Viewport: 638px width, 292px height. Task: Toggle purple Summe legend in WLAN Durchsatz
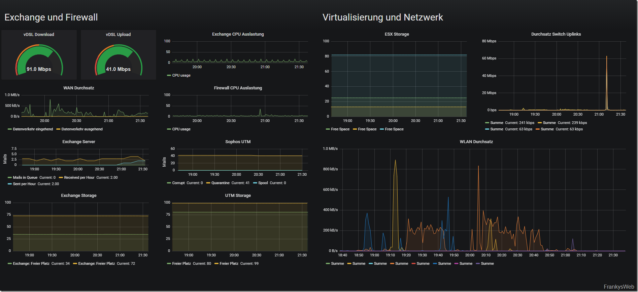[487, 263]
